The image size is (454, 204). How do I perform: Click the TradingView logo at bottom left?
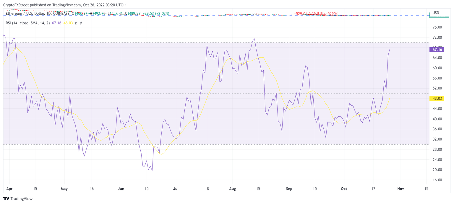coord(18,199)
